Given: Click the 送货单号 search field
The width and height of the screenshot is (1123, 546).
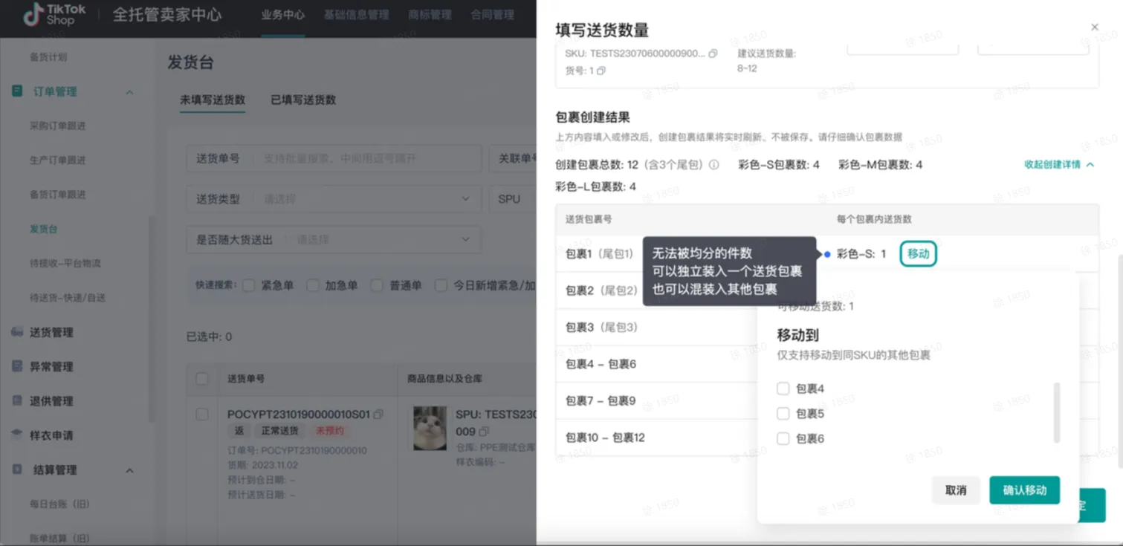Looking at the screenshot, I should (x=333, y=159).
